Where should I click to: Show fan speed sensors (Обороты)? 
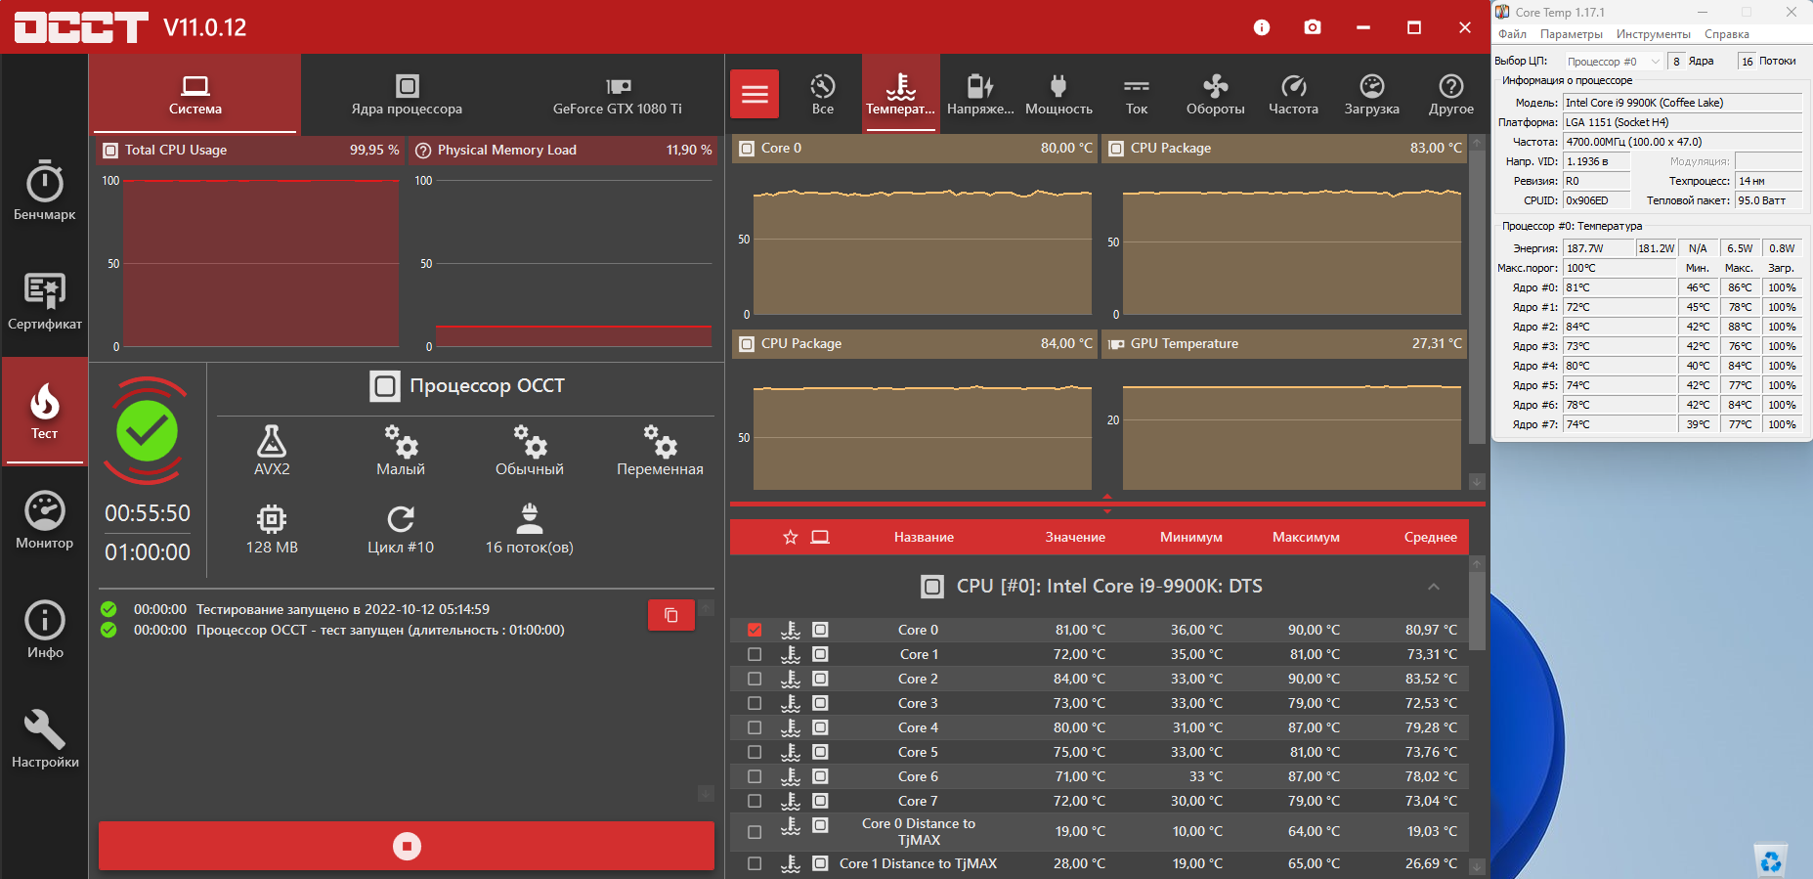(1215, 95)
